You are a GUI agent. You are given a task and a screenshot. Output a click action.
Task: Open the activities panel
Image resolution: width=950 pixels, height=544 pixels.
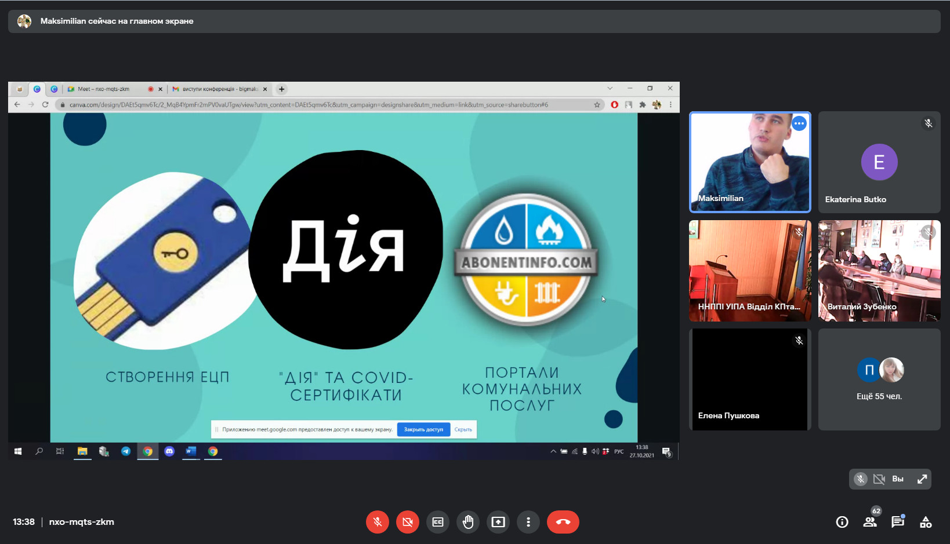tap(926, 522)
